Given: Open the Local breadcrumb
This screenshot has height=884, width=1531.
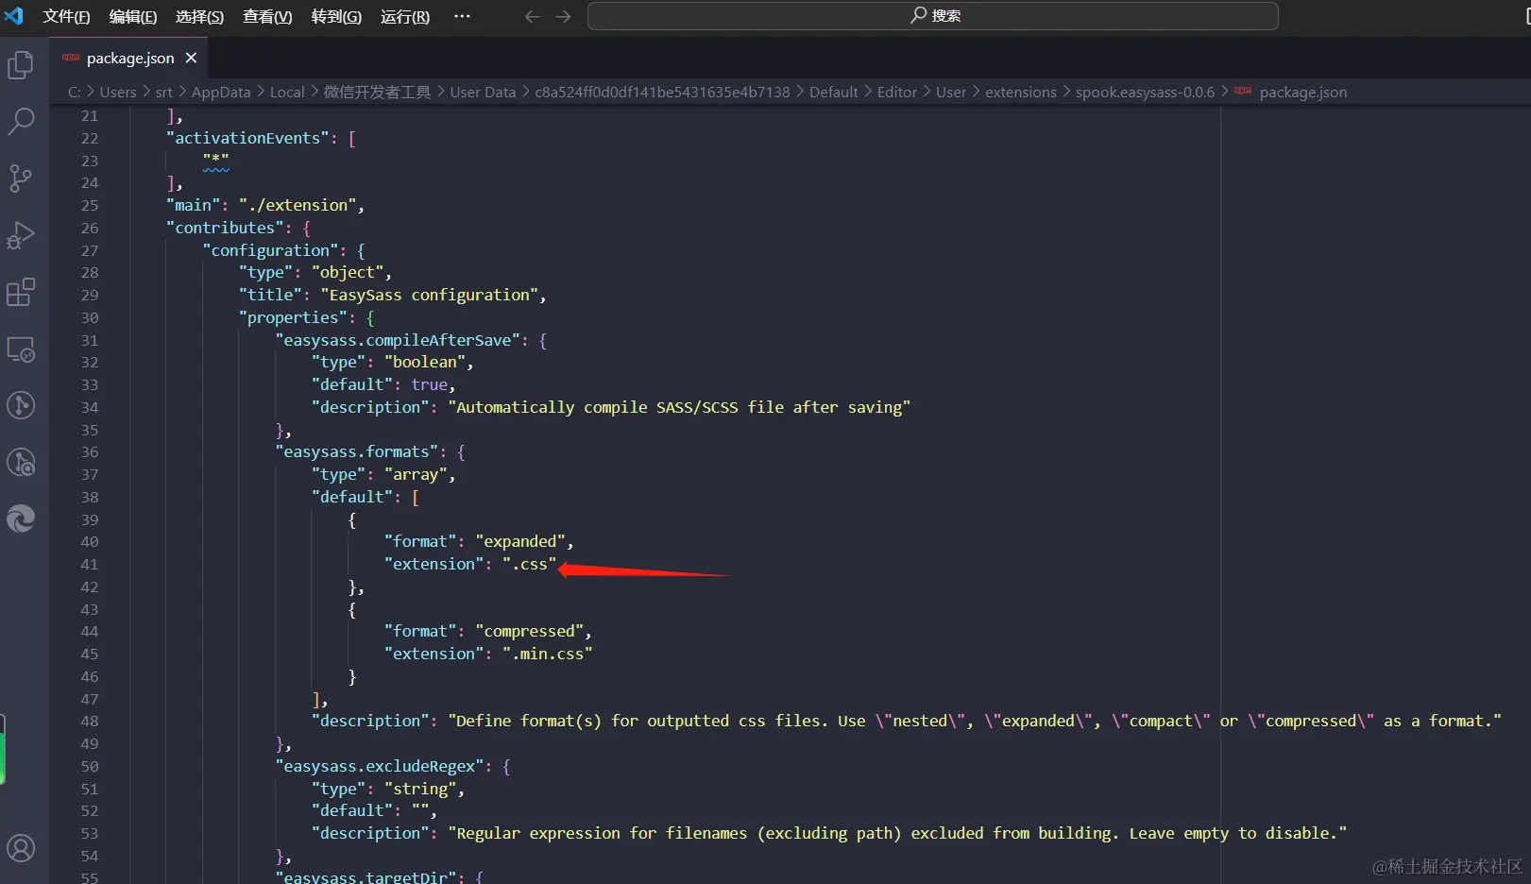Looking at the screenshot, I should tap(287, 92).
